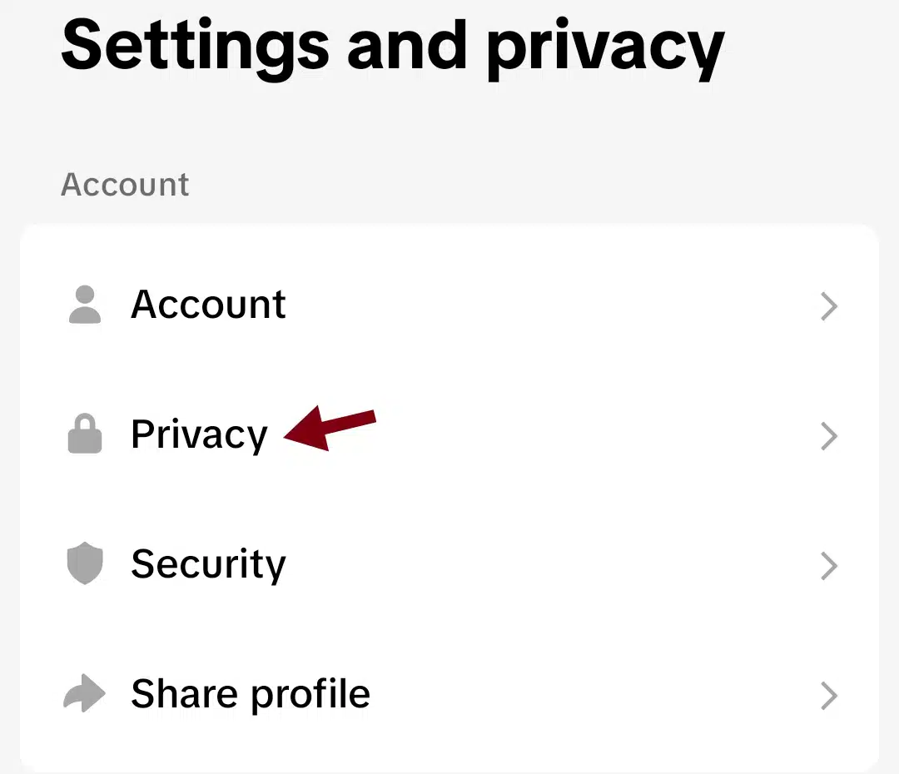899x774 pixels.
Task: Click the word 'and' in page title
Action: pyautogui.click(x=407, y=45)
